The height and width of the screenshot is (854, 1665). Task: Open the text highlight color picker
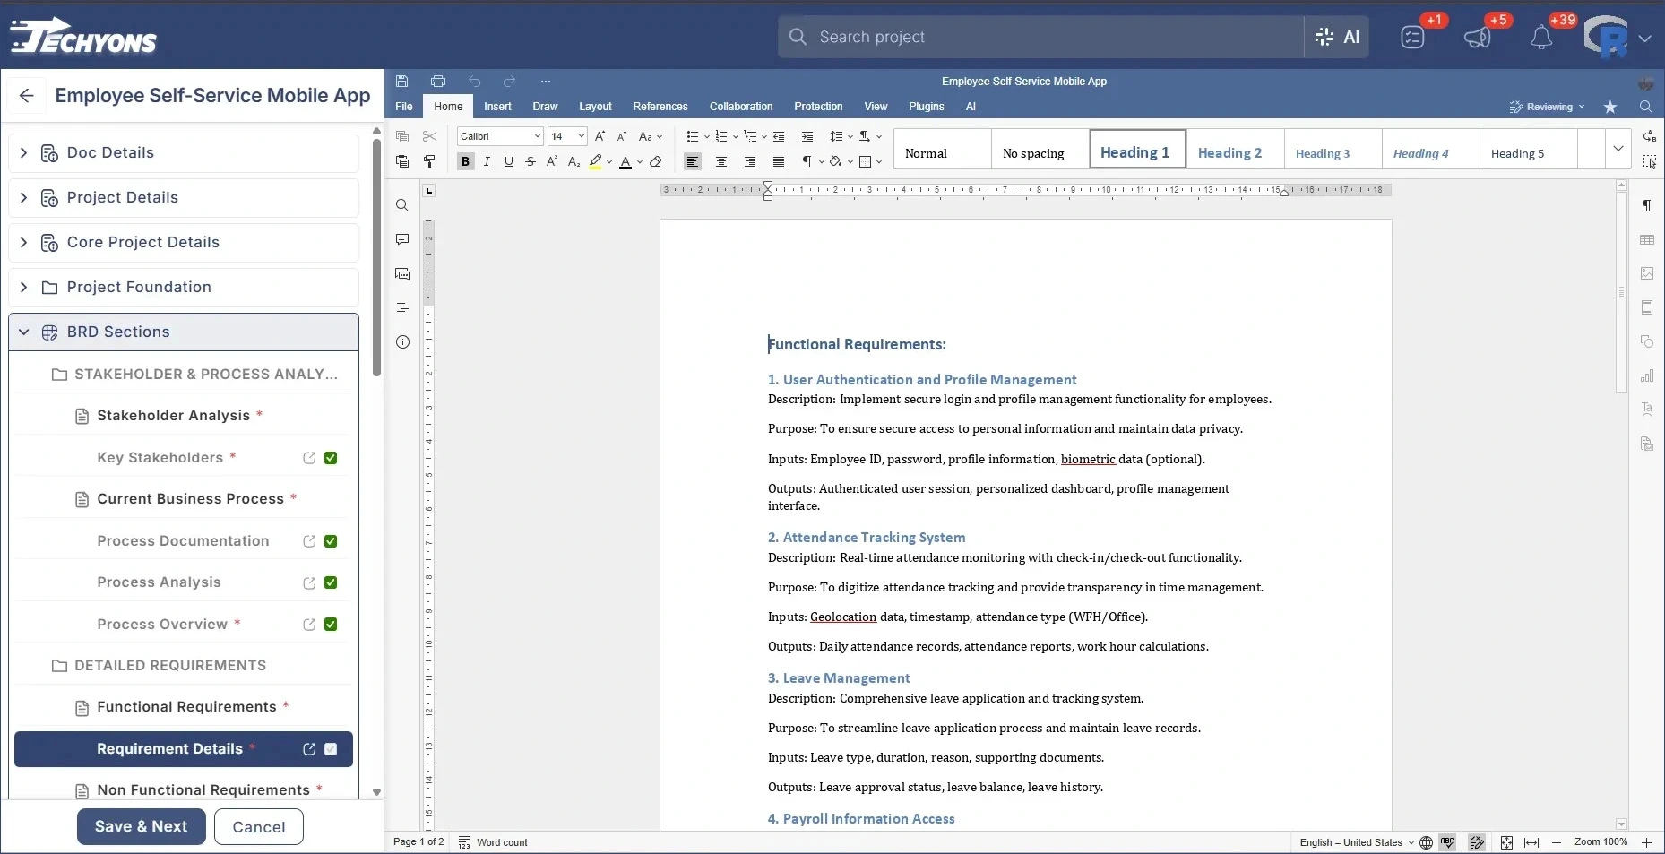[609, 162]
